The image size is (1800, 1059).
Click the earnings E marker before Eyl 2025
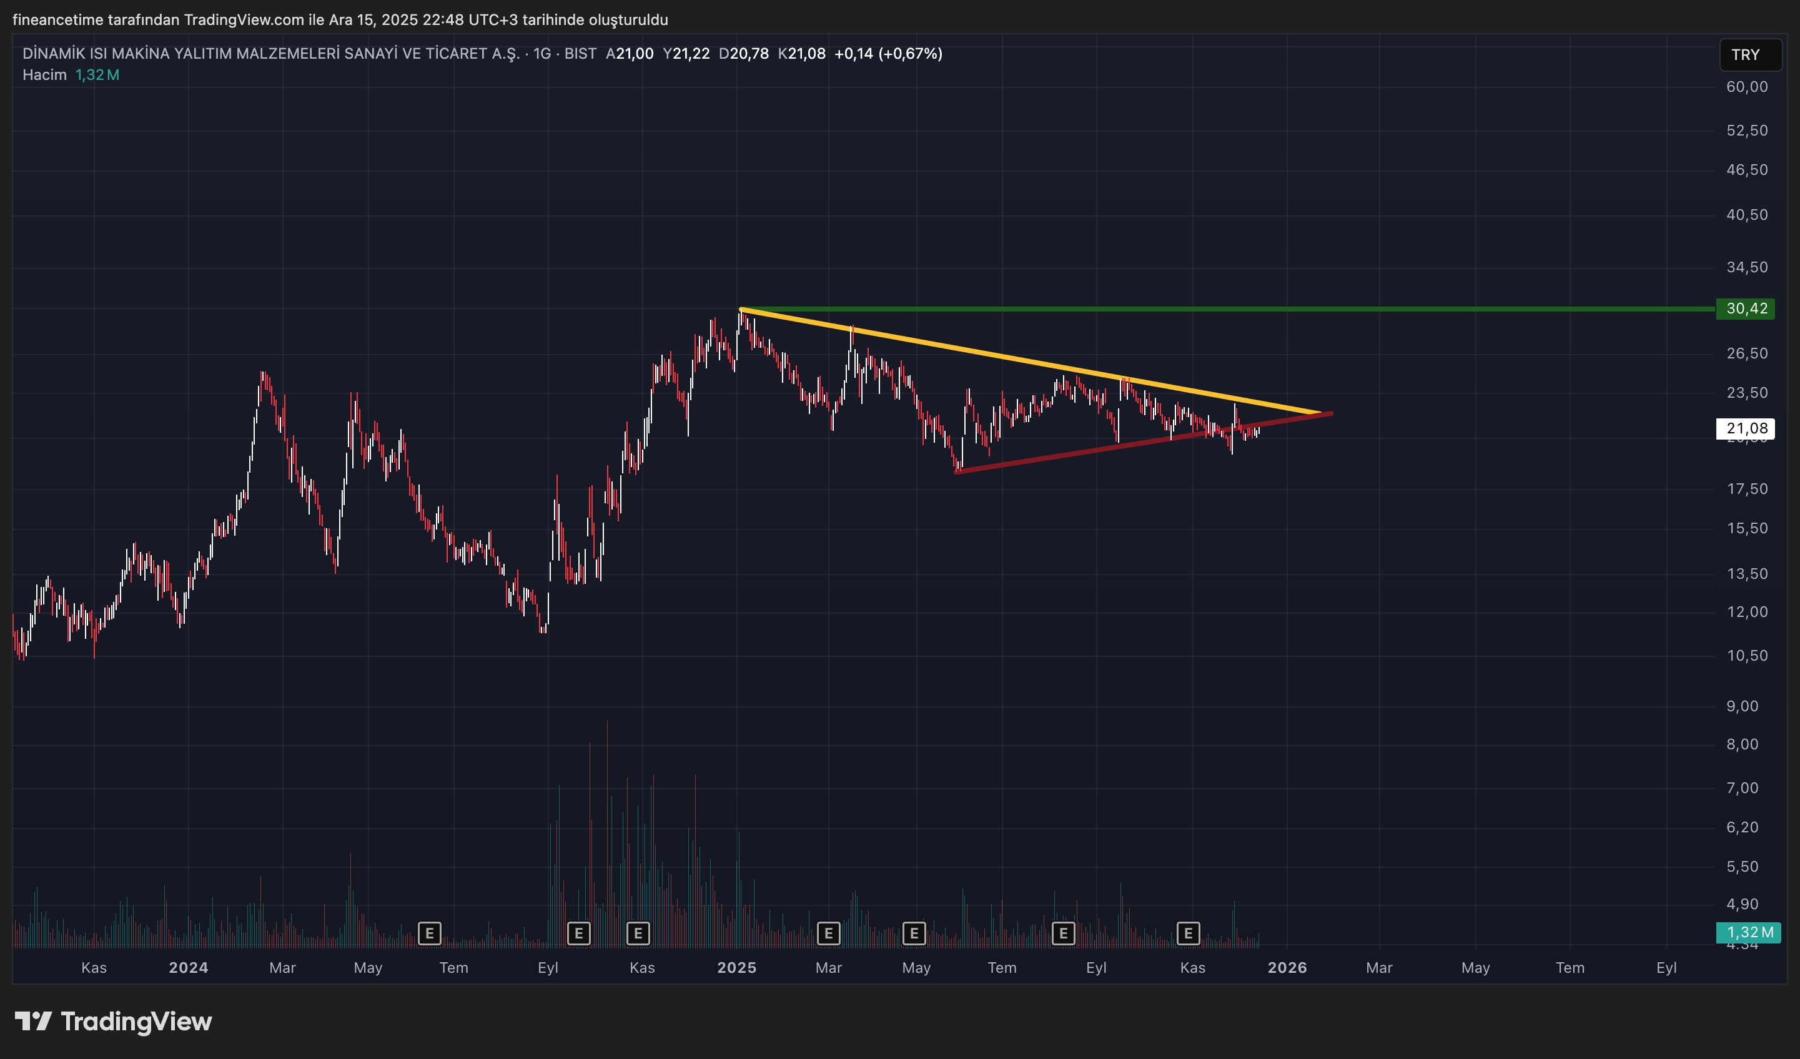coord(1063,933)
